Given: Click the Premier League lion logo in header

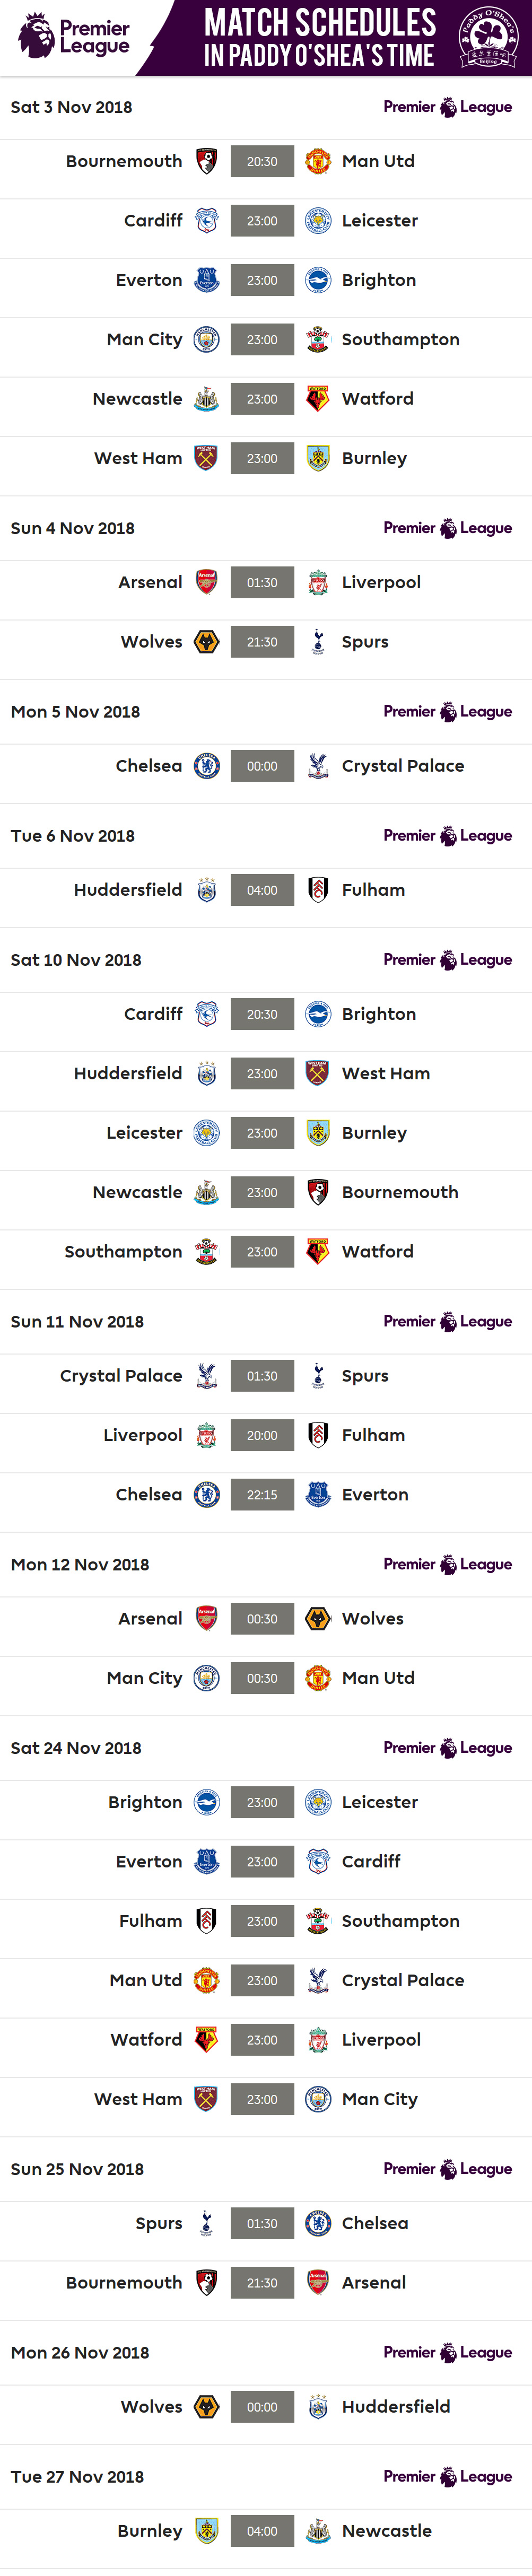Looking at the screenshot, I should [x=36, y=36].
